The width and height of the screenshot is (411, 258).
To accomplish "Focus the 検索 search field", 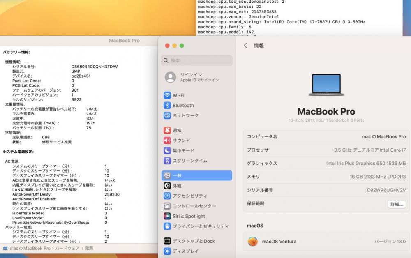I will [x=197, y=60].
